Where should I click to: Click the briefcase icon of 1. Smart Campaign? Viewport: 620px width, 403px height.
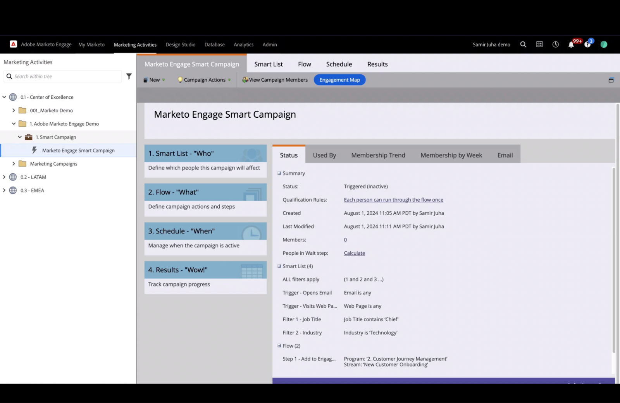click(29, 137)
